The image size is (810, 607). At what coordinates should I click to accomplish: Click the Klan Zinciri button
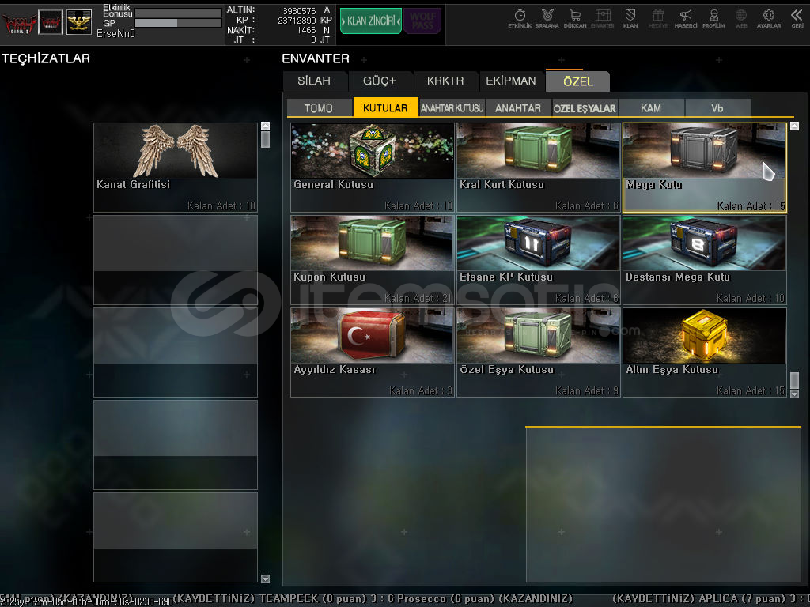(x=370, y=21)
